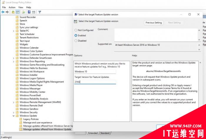Image resolution: width=206 pixels, height=139 pixels.
Task: Click the Forward arrow toolbar icon
Action: [x=7, y=12]
